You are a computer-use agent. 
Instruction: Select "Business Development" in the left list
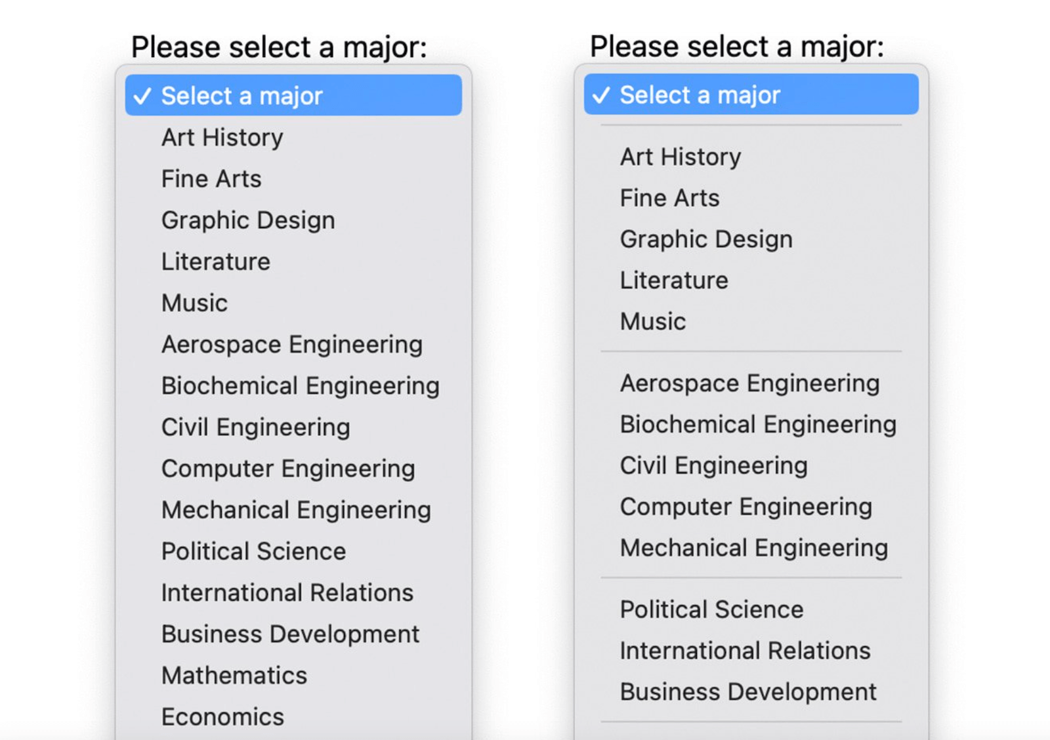pyautogui.click(x=290, y=634)
